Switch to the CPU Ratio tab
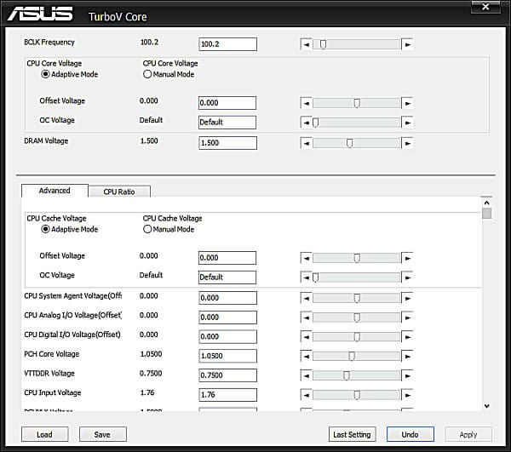Image resolution: width=511 pixels, height=452 pixels. (119, 192)
